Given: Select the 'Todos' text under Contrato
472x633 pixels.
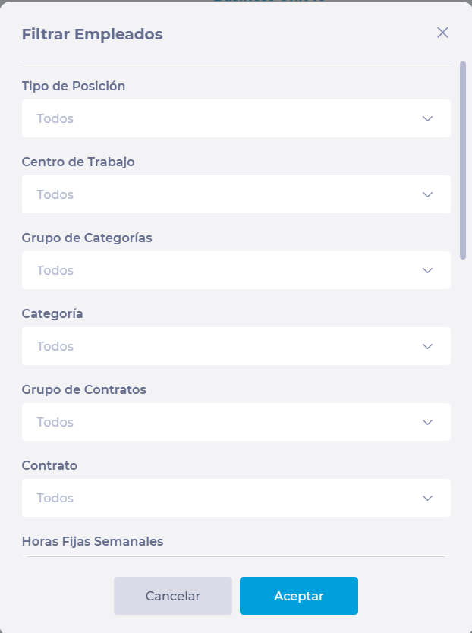Looking at the screenshot, I should tap(55, 498).
